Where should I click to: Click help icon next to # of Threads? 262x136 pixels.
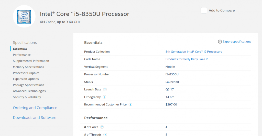pos(105,134)
